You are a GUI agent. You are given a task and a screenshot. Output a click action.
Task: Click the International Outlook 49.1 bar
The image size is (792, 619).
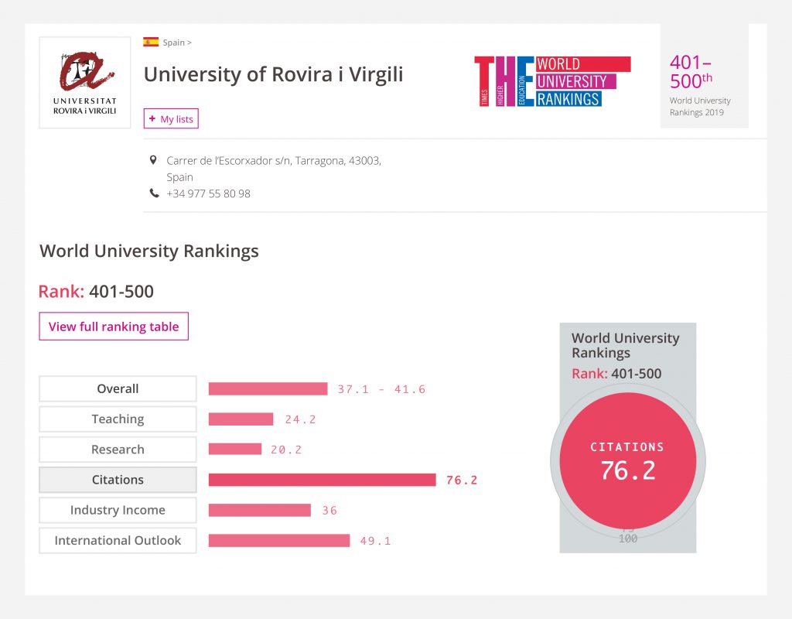click(x=279, y=540)
